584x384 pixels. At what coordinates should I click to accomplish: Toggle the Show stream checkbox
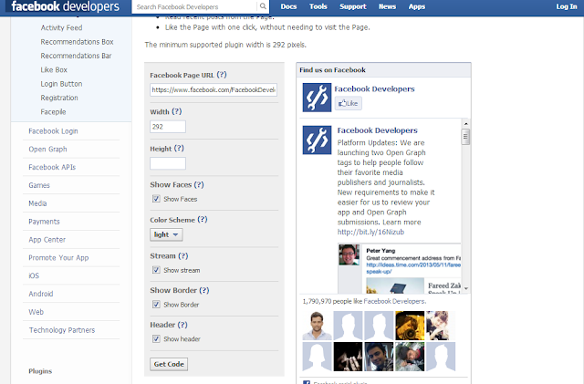point(156,270)
